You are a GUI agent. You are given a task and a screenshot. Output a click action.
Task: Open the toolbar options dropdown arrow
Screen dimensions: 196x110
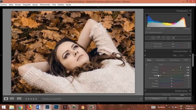tap(141, 99)
